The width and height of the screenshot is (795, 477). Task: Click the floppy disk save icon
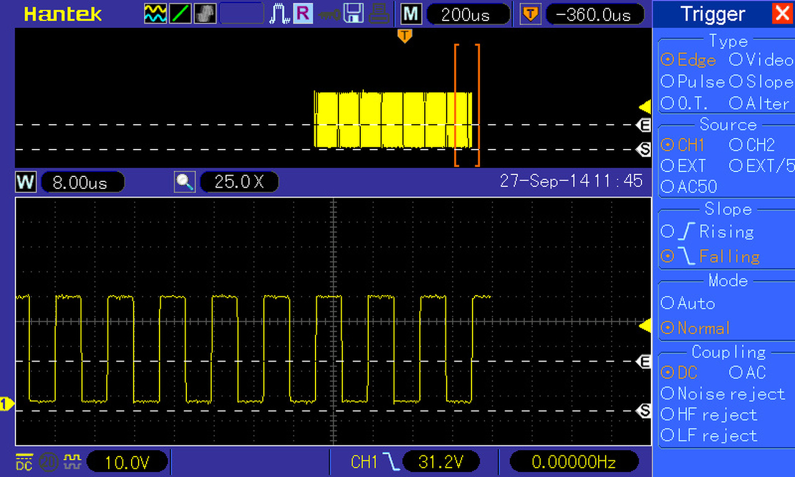pyautogui.click(x=353, y=14)
